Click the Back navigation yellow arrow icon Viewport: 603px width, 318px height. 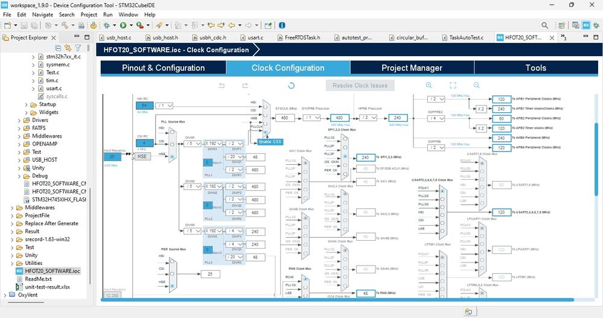click(232, 25)
